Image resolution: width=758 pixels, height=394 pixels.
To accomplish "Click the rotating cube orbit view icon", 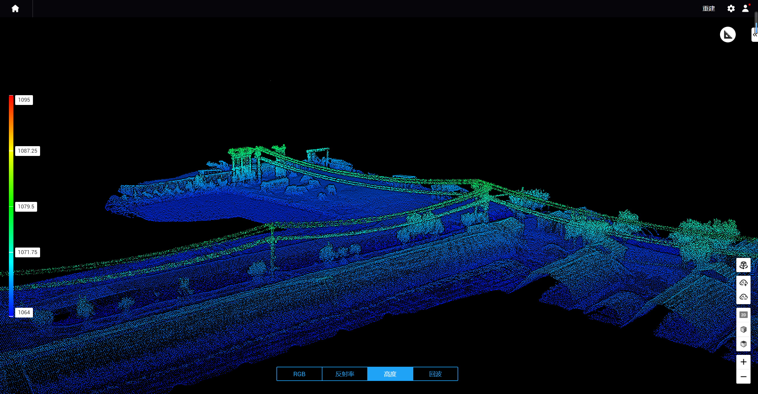I will [x=743, y=265].
